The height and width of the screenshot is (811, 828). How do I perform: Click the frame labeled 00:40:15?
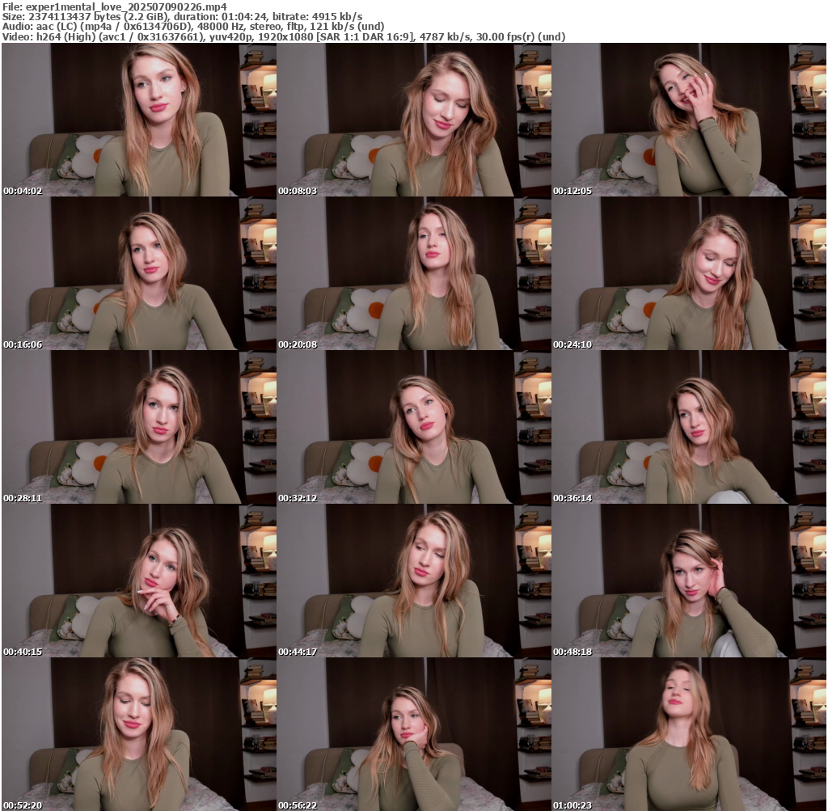(139, 581)
